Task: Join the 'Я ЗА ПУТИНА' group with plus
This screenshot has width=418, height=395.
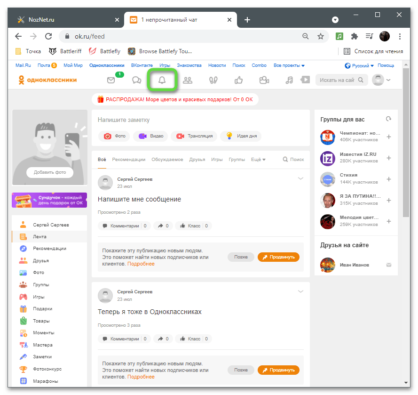Action: click(x=389, y=200)
